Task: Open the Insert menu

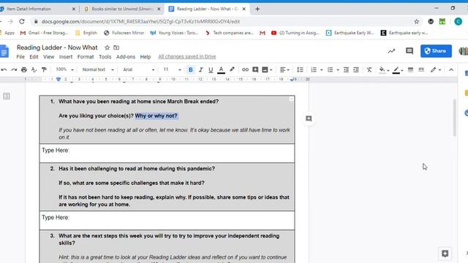Action: [66, 57]
